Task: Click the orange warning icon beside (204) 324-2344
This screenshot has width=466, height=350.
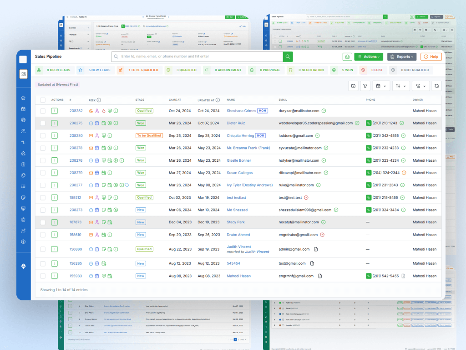Action: click(x=404, y=173)
